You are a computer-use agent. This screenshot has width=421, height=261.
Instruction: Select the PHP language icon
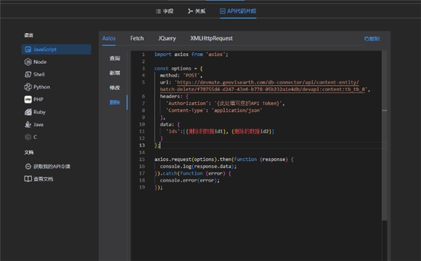(28, 99)
